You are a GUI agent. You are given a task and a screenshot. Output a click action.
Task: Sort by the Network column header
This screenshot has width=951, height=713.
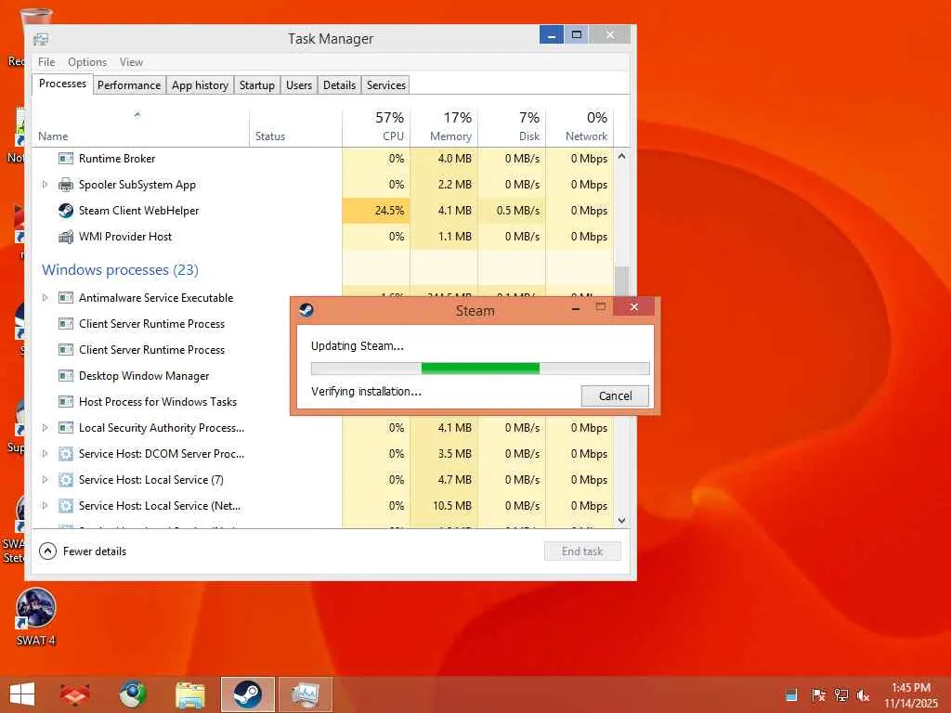point(580,127)
